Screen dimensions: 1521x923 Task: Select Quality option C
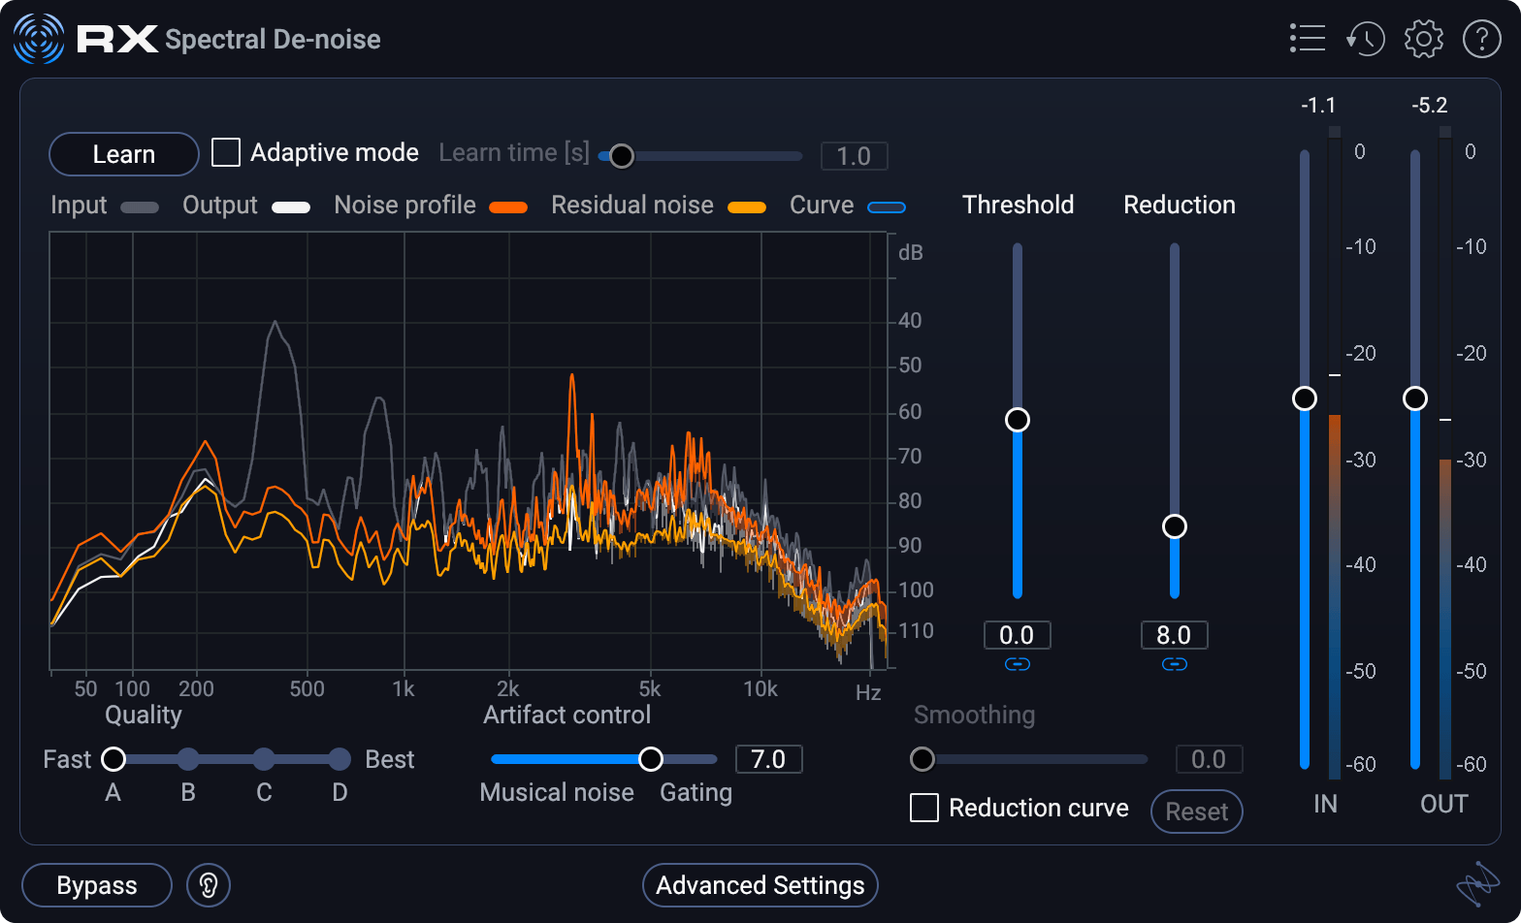click(x=264, y=759)
